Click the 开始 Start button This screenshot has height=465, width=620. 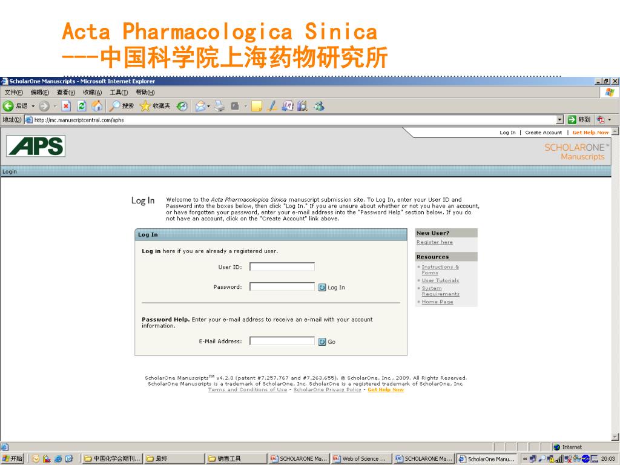pos(12,459)
